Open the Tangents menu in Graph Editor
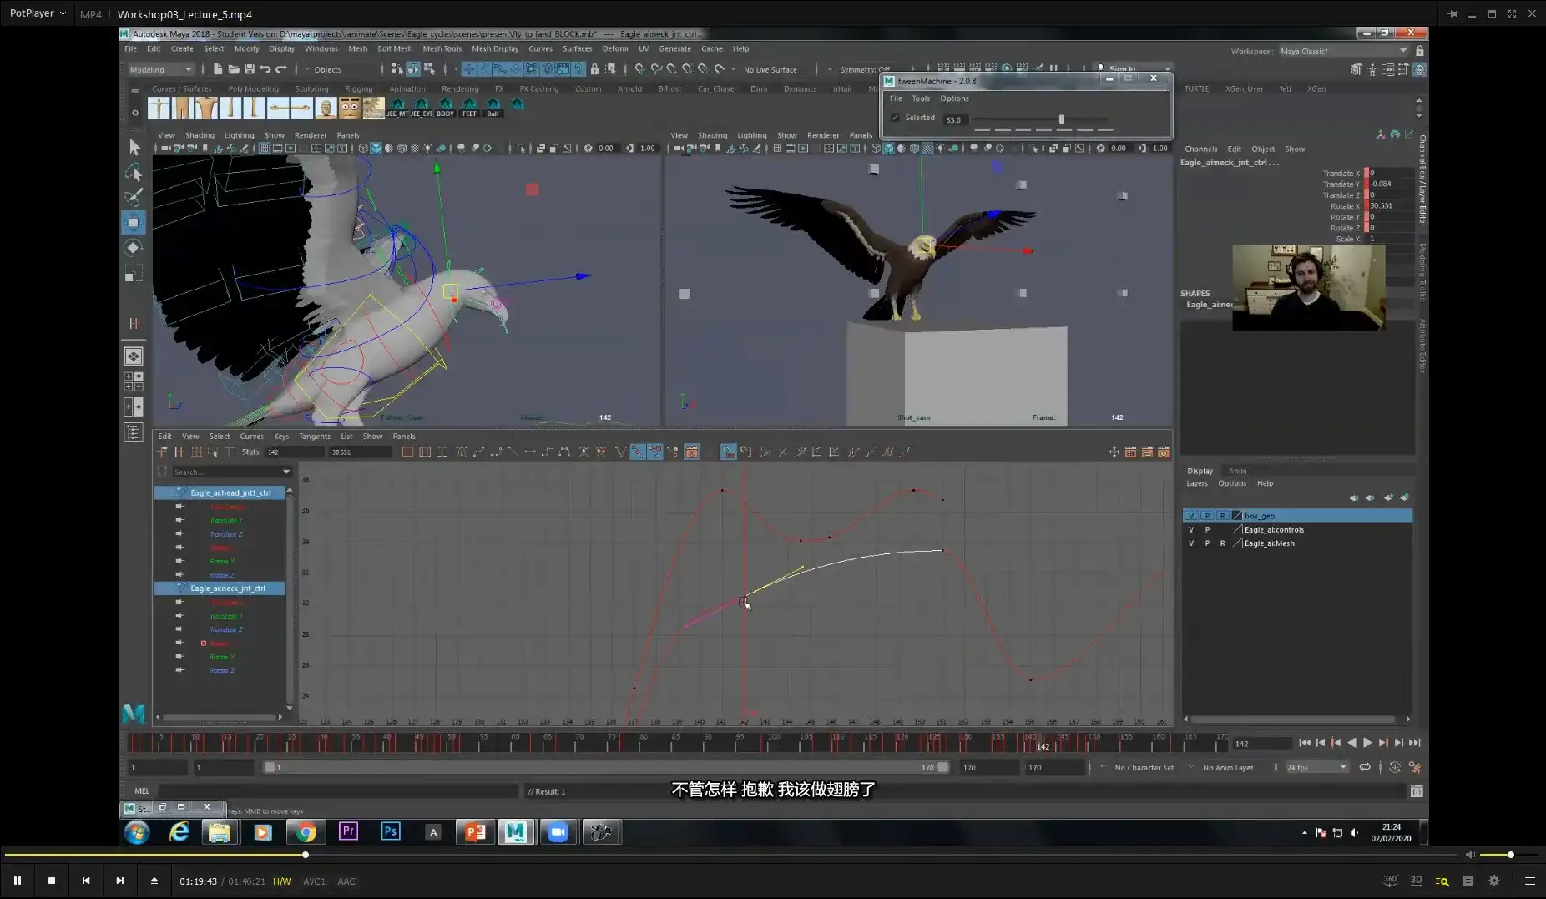 tap(315, 436)
